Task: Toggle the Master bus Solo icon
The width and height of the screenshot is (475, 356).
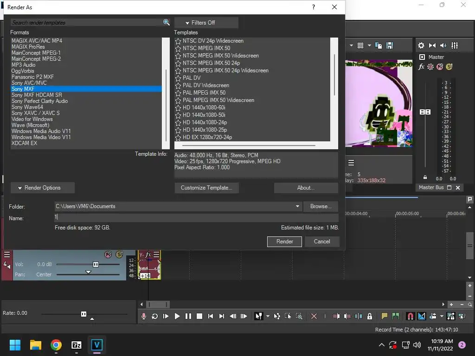Action: pyautogui.click(x=449, y=67)
